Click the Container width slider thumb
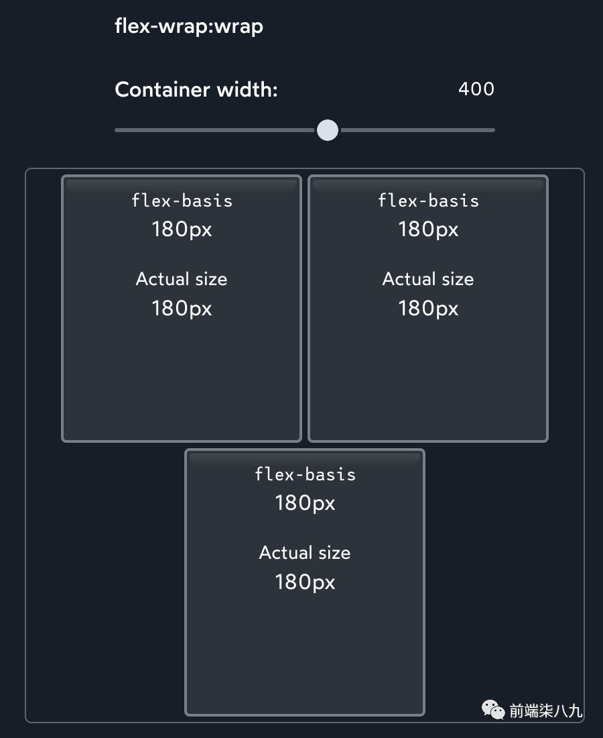This screenshot has width=603, height=738. 328,130
